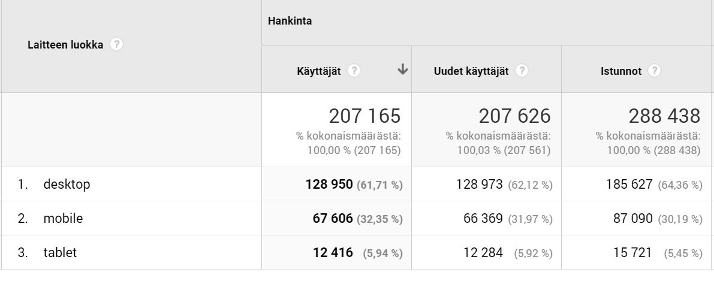This screenshot has width=714, height=281.
Task: Sort by Istunnot column header
Action: pos(621,71)
